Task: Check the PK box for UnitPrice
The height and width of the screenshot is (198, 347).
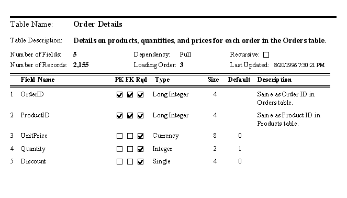Action: click(119, 136)
